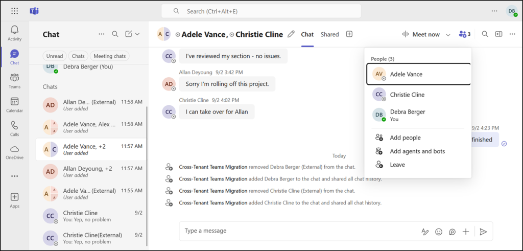Open compose actions plus icon
The image size is (523, 251).
point(466,232)
